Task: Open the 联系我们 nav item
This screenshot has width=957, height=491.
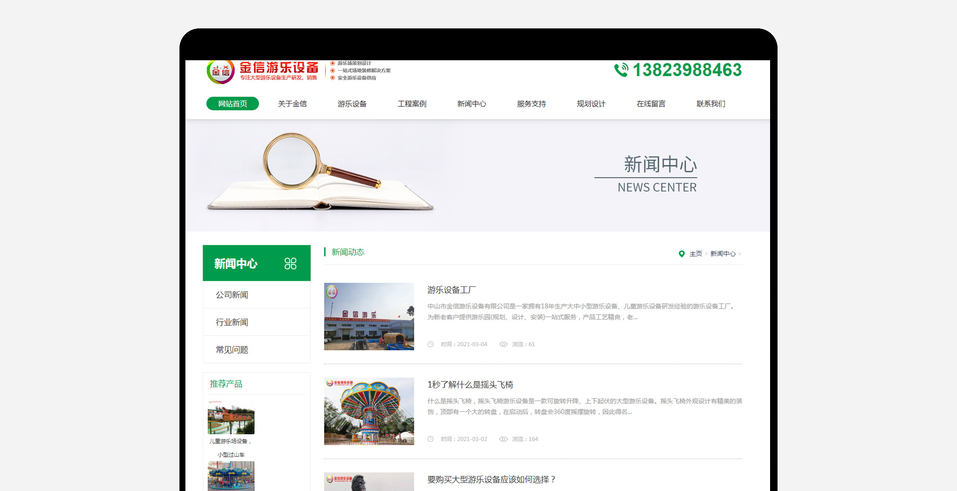Action: 711,104
